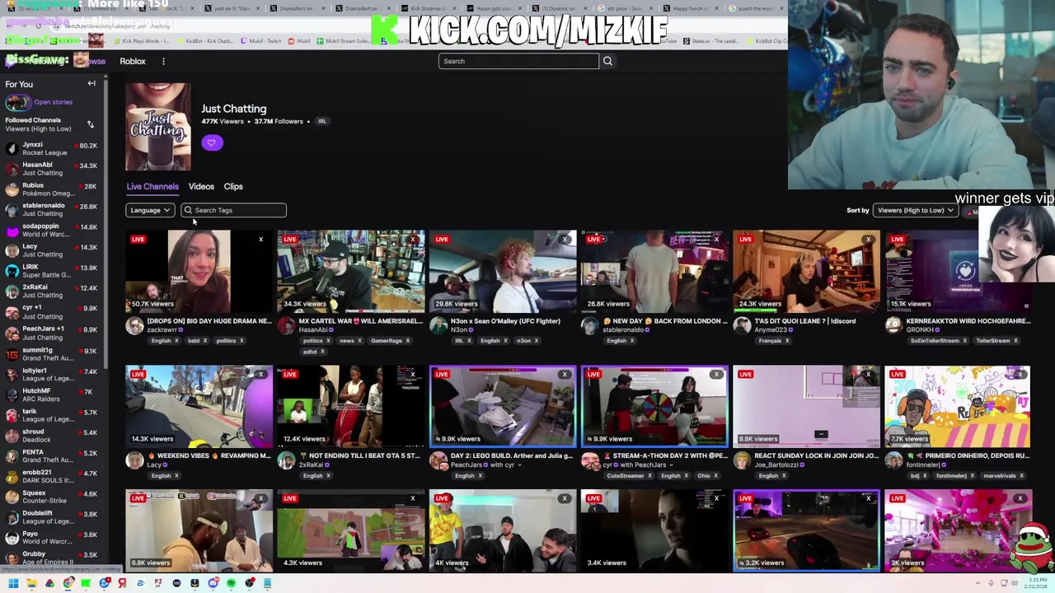This screenshot has width=1055, height=593.
Task: Click HasanAbi's channel avatar under the stream
Action: [x=286, y=326]
